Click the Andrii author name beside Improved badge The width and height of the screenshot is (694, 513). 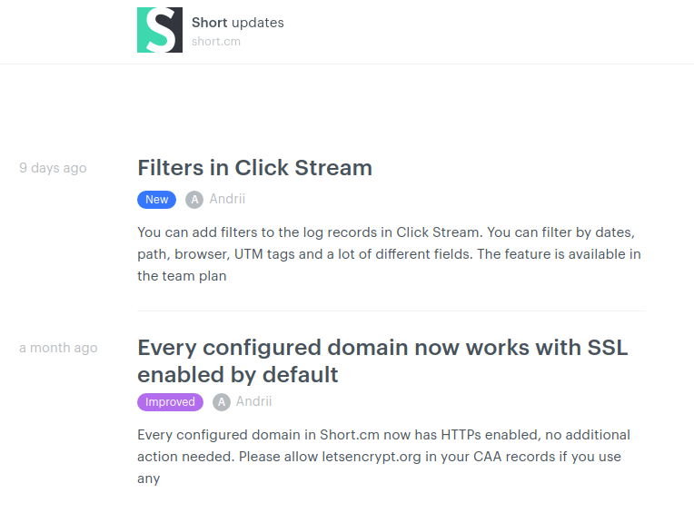(x=253, y=401)
